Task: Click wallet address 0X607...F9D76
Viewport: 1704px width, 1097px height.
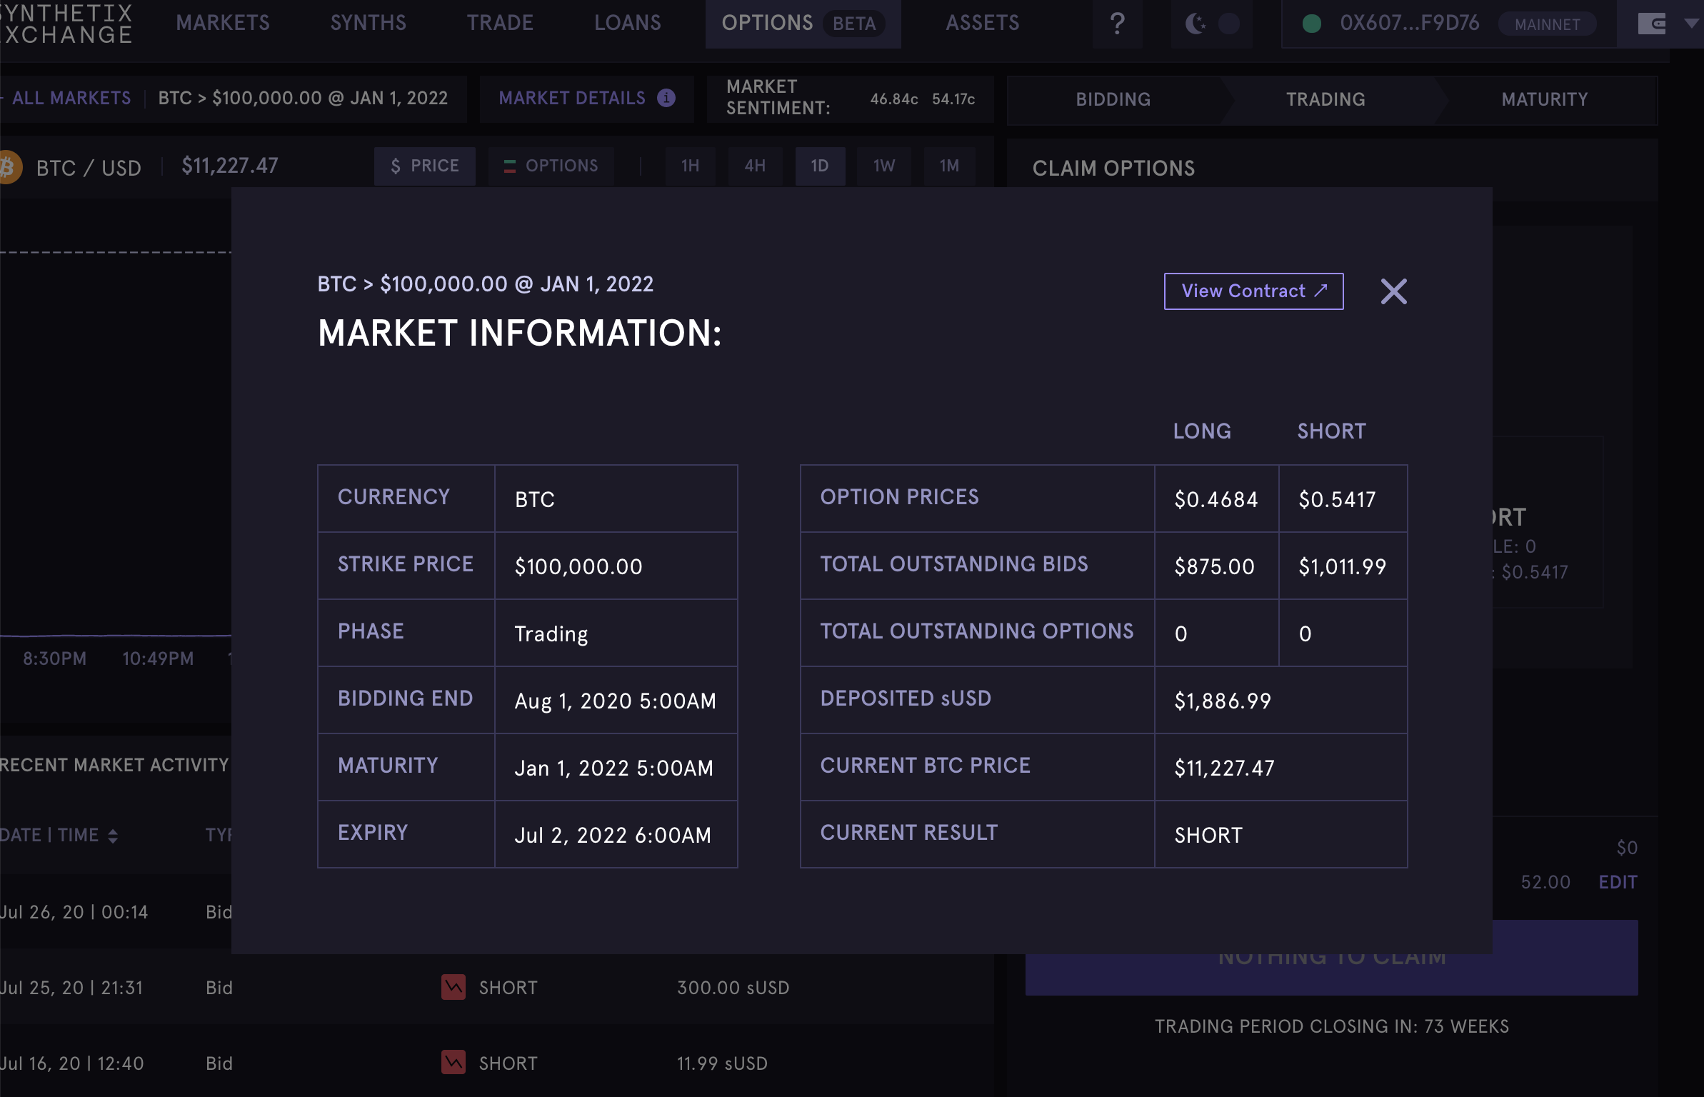Action: pos(1409,24)
